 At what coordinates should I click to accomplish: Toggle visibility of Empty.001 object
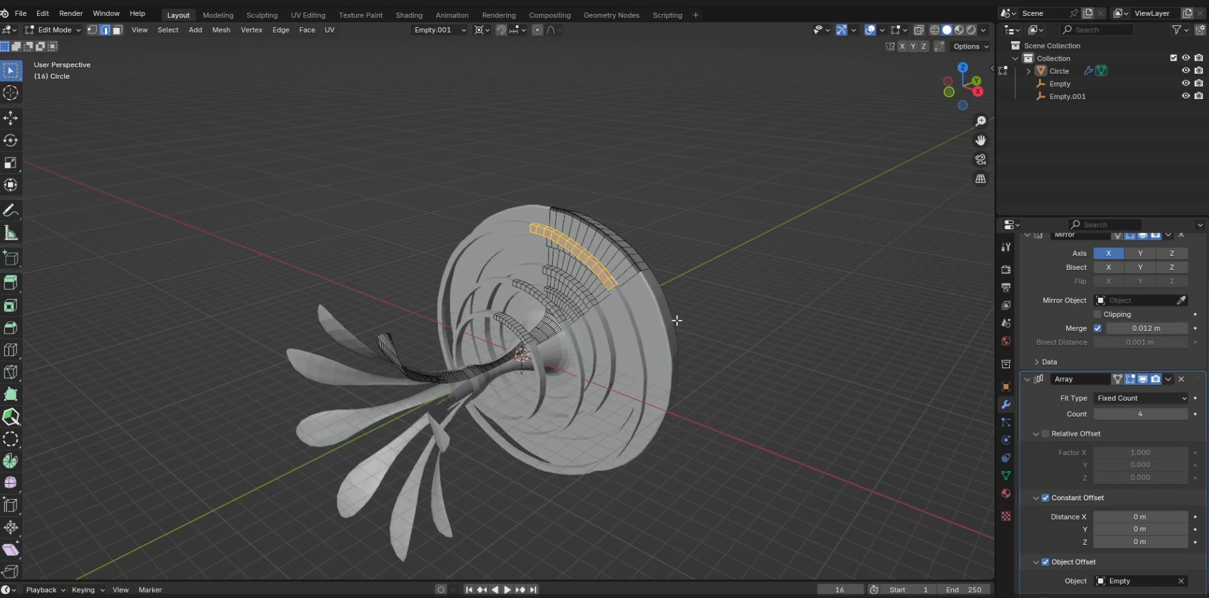(1186, 96)
